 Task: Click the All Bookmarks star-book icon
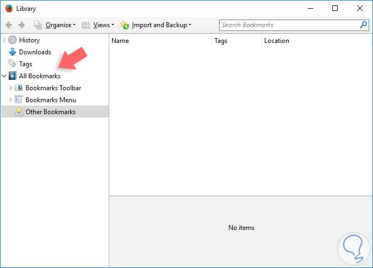coord(13,76)
